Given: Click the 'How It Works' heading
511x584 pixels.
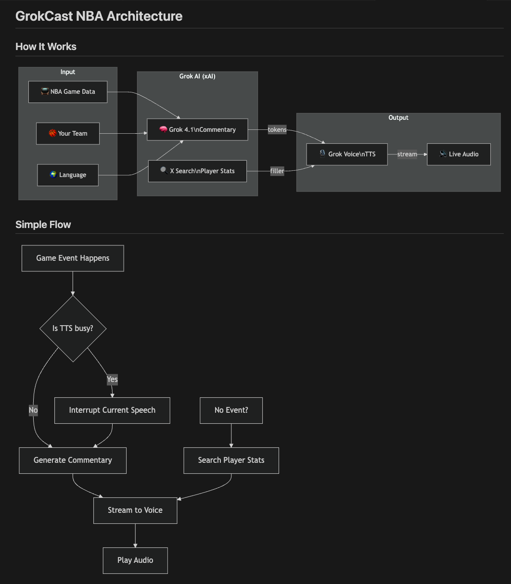Looking at the screenshot, I should click(x=46, y=47).
